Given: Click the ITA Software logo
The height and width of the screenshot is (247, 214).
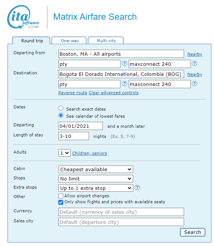Looking at the screenshot, I should [23, 17].
